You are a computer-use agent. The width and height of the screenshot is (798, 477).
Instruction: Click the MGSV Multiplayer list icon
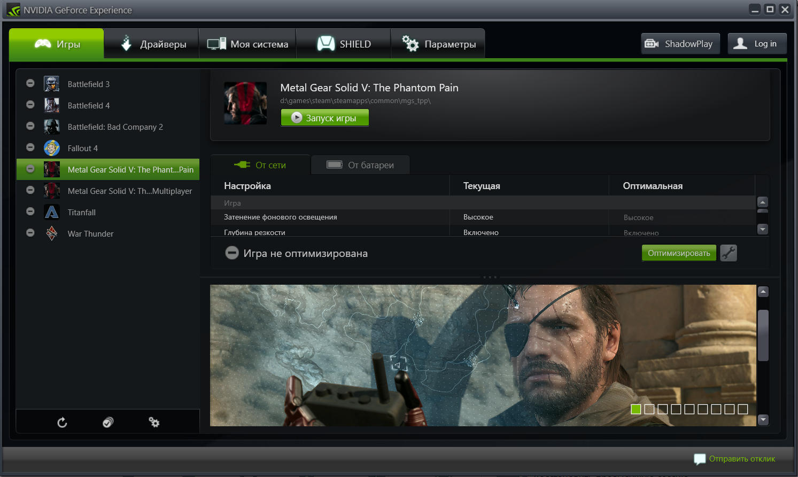tap(52, 191)
